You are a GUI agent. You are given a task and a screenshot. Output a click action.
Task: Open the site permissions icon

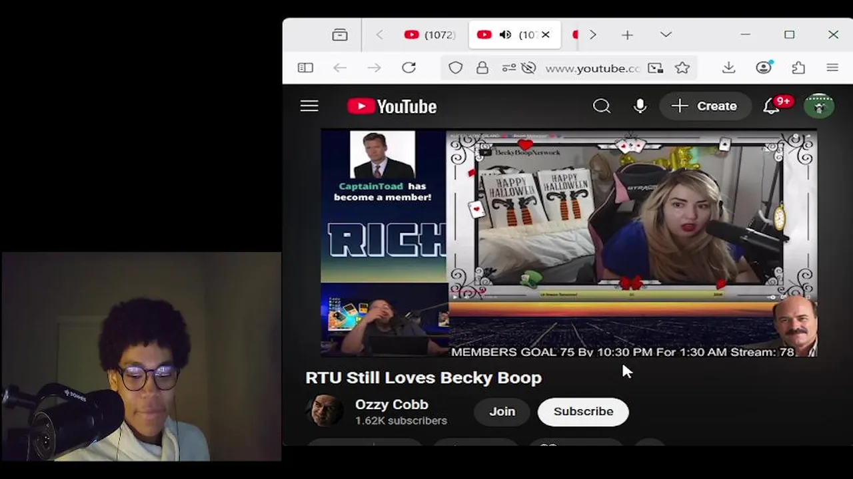click(508, 68)
